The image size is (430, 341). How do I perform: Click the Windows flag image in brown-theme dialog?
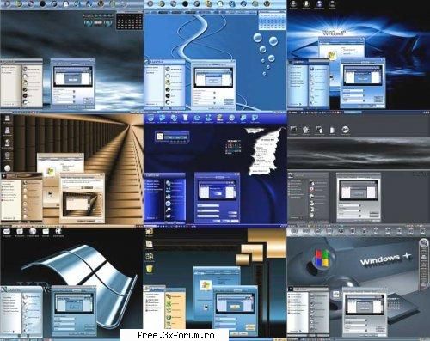pyautogui.click(x=51, y=172)
